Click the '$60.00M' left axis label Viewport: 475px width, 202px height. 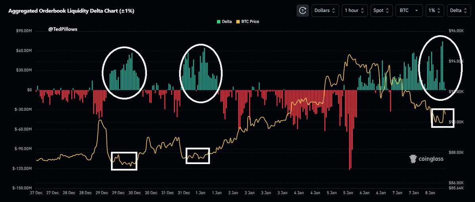(x=25, y=51)
